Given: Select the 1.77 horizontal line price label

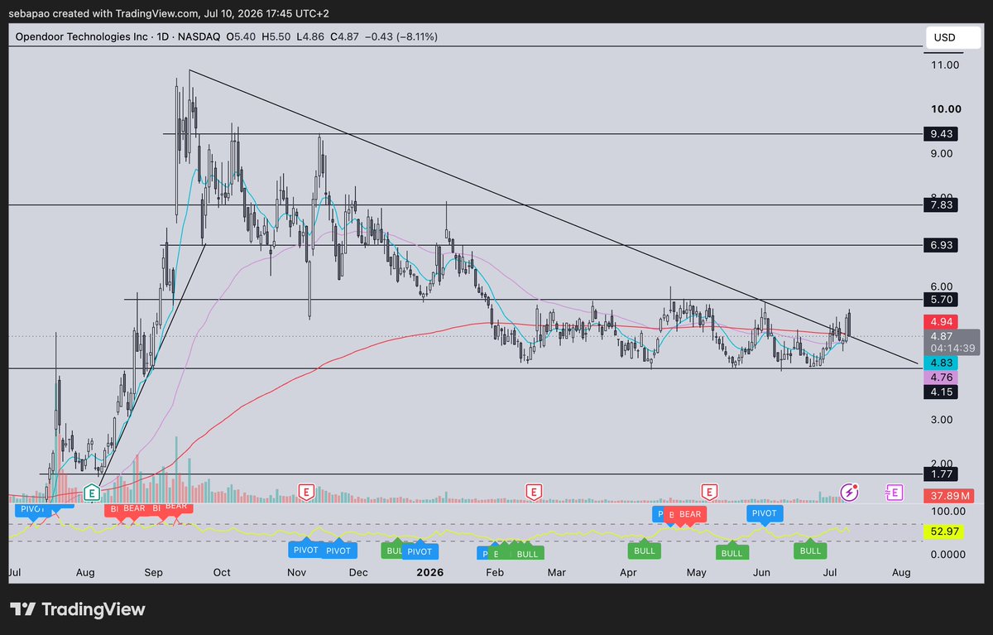Looking at the screenshot, I should 941,474.
